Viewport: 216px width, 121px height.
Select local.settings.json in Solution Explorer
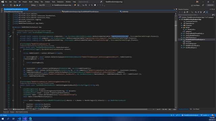191,43
